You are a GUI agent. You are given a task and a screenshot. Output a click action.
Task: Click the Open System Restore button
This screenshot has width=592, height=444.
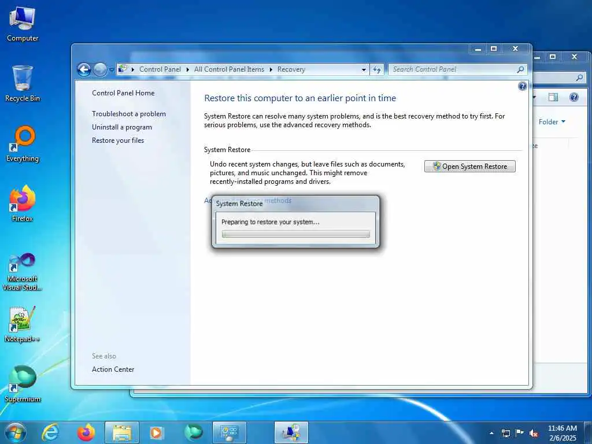tap(469, 166)
